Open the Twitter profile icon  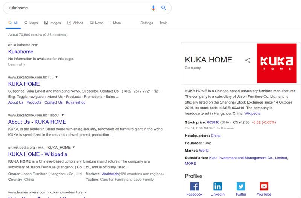click(x=241, y=186)
